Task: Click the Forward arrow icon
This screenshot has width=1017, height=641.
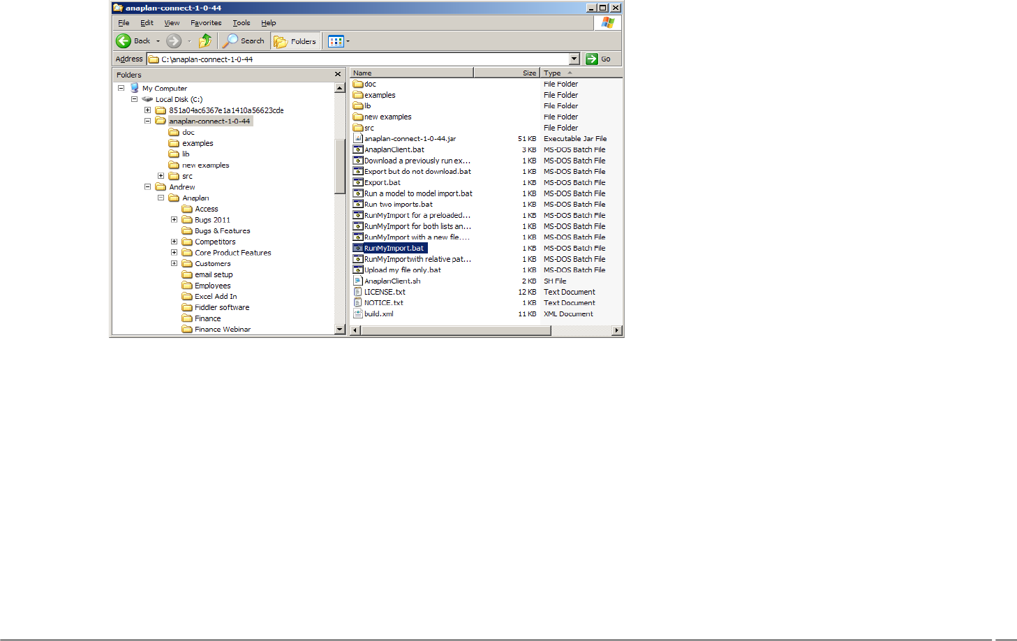Action: pyautogui.click(x=174, y=41)
